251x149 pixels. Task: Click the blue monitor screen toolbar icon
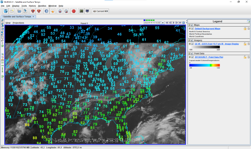coord(87,11)
